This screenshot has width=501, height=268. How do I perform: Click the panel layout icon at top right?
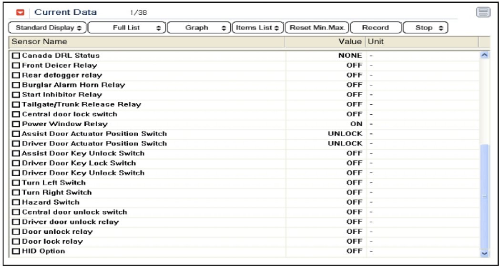pos(483,13)
